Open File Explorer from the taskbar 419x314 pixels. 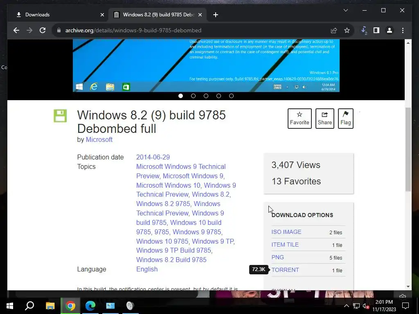[50, 306]
